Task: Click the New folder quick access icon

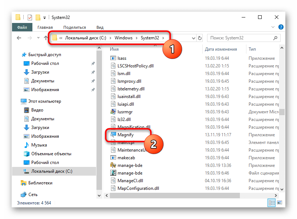Action: (x=38, y=17)
